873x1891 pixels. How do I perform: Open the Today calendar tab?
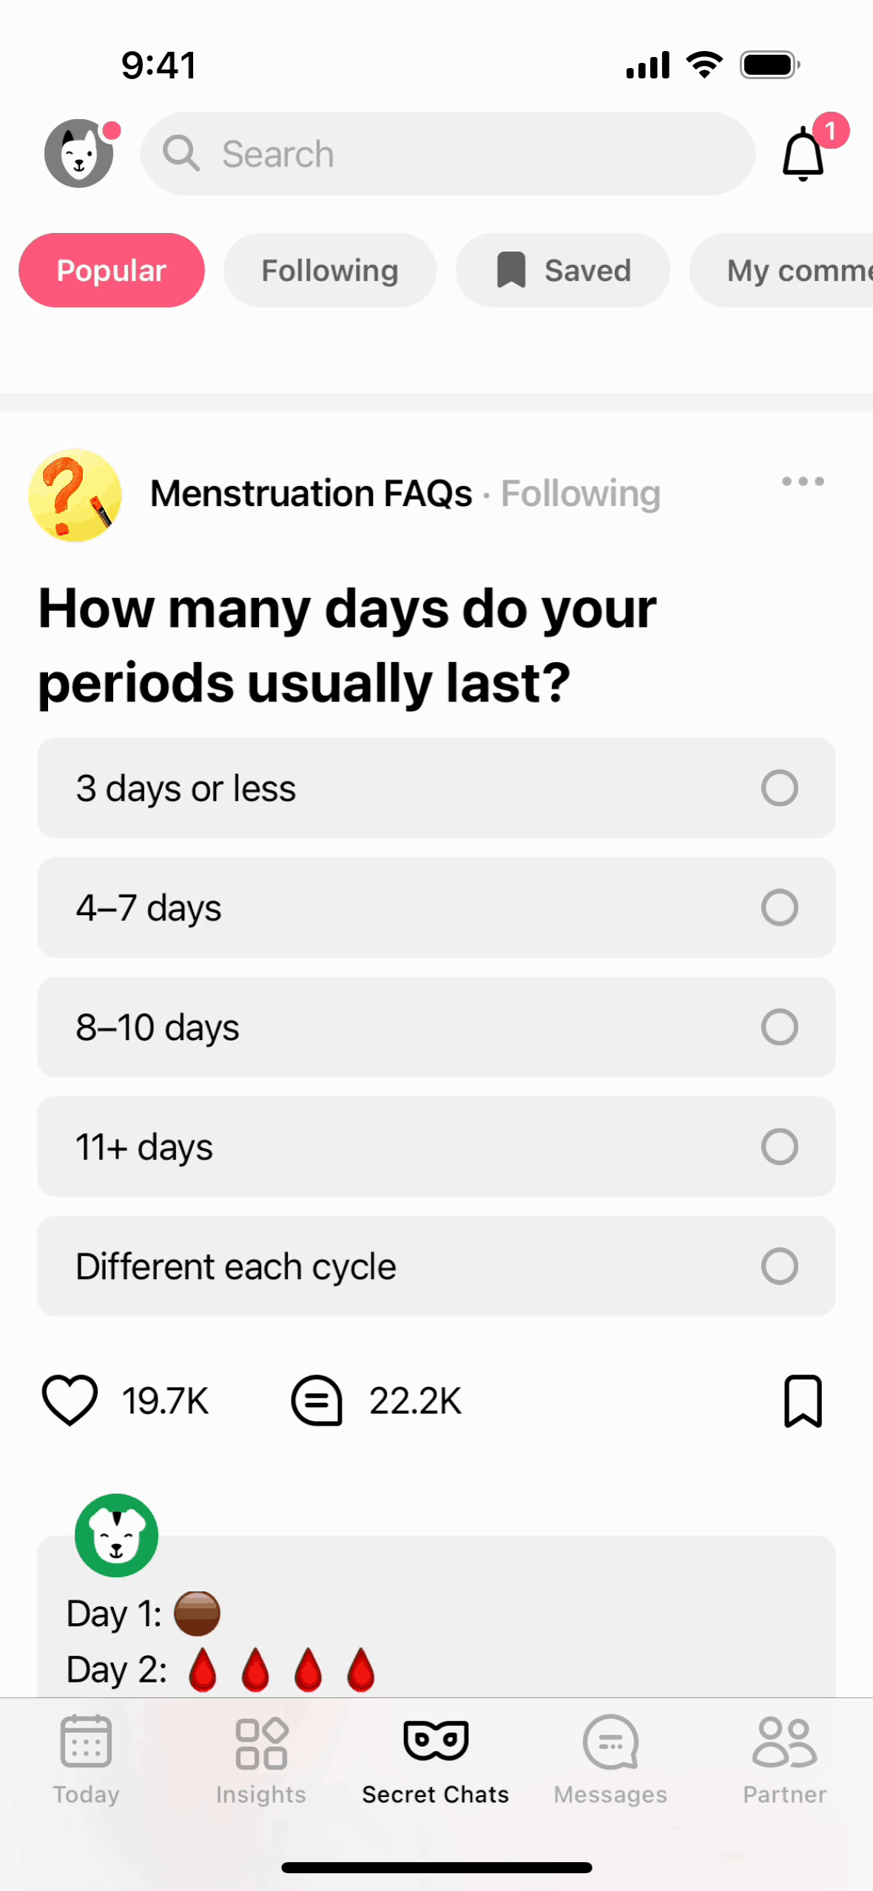87,1759
